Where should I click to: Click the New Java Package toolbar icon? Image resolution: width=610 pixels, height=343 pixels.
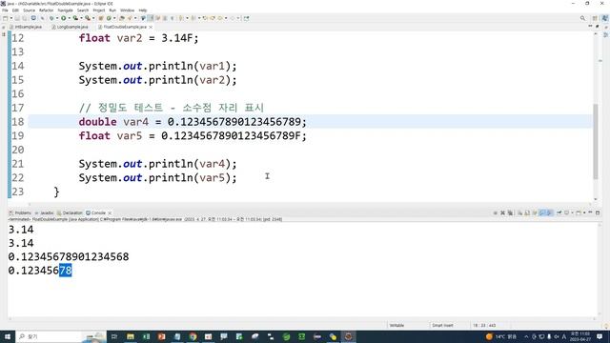[100, 18]
